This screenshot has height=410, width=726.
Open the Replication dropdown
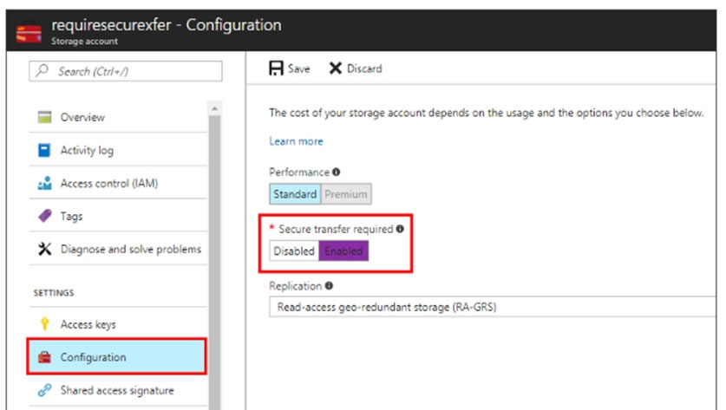point(492,307)
